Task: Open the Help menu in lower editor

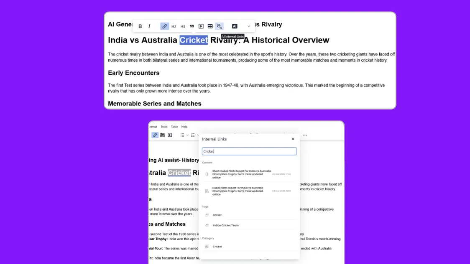Action: [x=184, y=127]
